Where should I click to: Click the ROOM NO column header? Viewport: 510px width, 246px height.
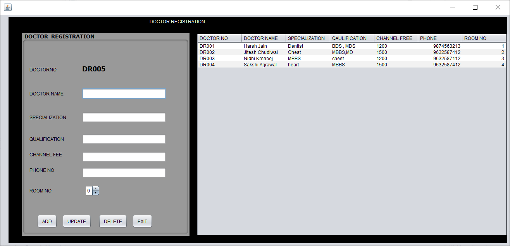[484, 38]
